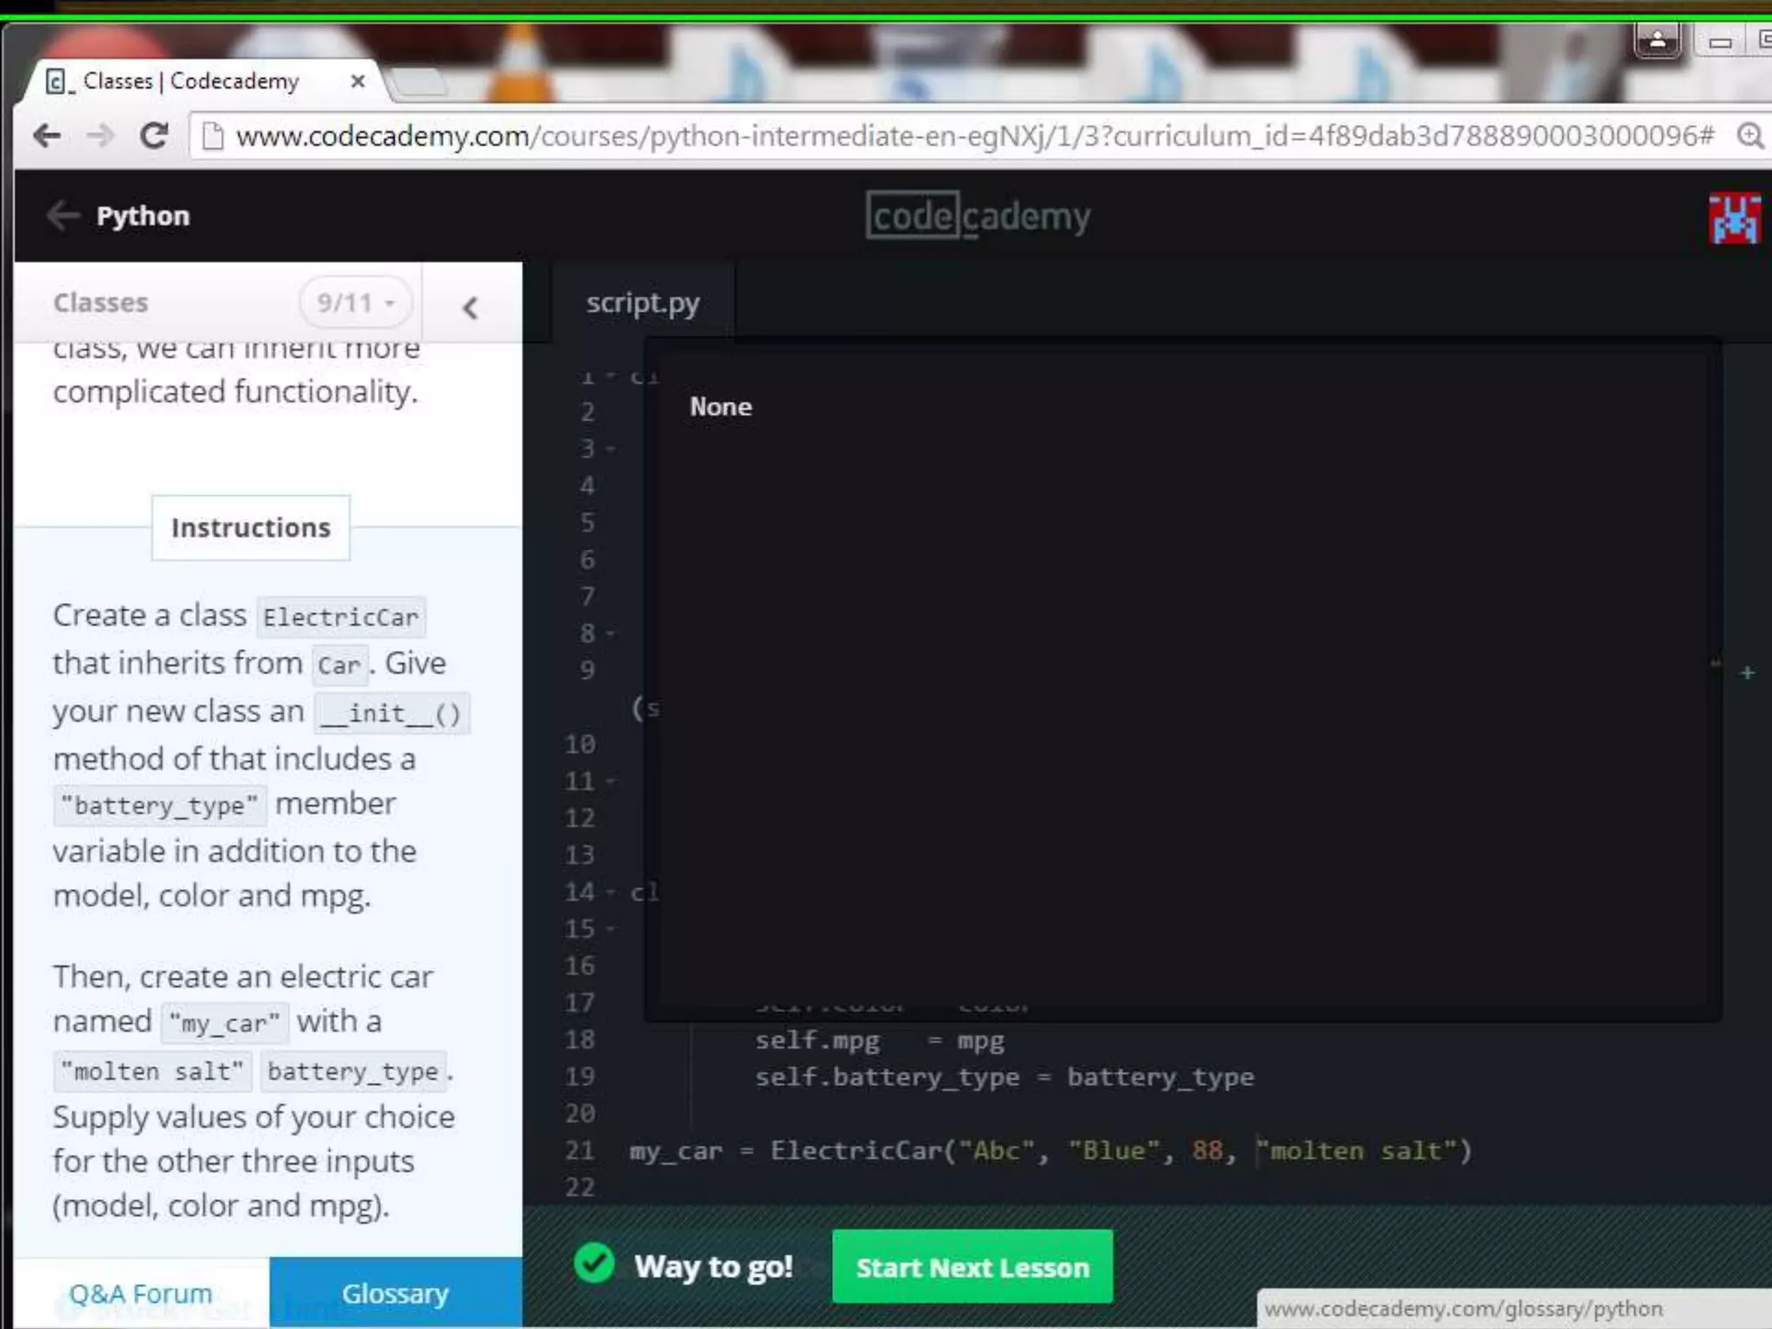Reload the Codecademy page
The width and height of the screenshot is (1772, 1329).
tap(154, 136)
